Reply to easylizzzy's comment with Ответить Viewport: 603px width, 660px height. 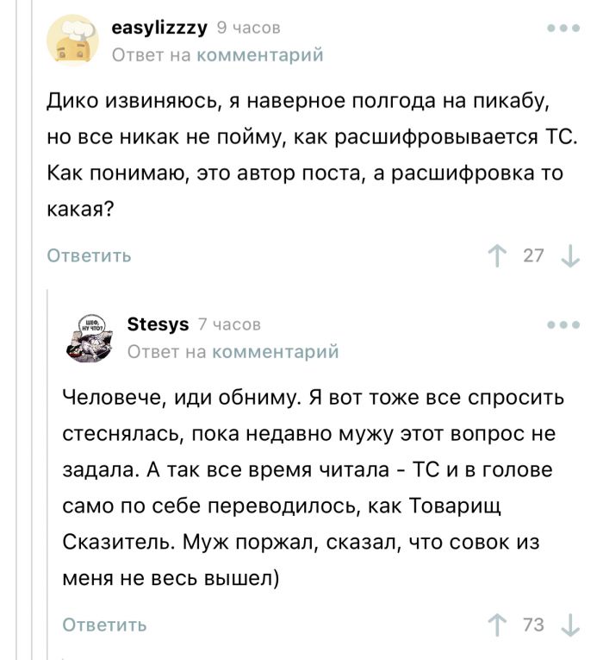pyautogui.click(x=89, y=255)
